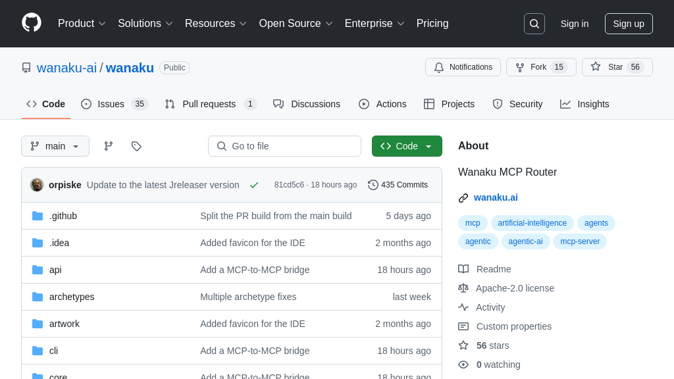Select the agentic topic tag
The width and height of the screenshot is (674, 379).
[478, 241]
